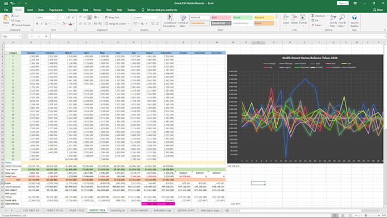The width and height of the screenshot is (387, 218).
Task: Go to the Data ribbon tab
Action: click(85, 10)
